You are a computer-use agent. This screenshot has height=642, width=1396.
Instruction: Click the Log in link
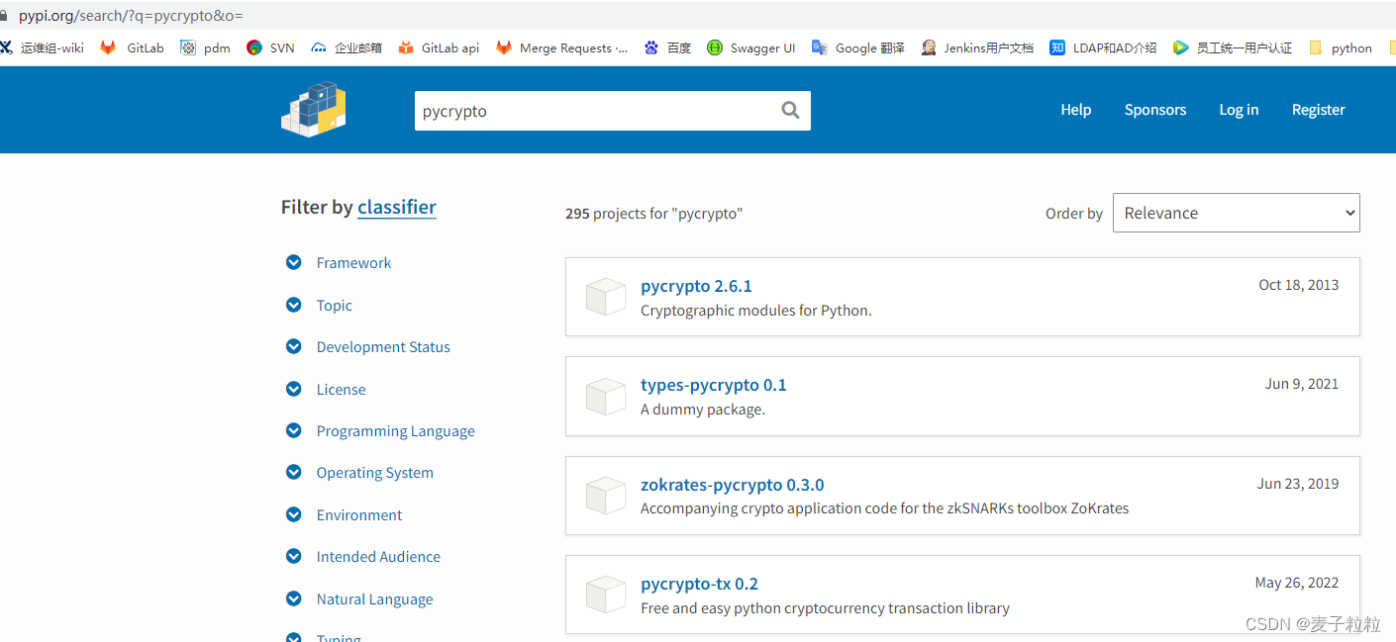[1239, 109]
